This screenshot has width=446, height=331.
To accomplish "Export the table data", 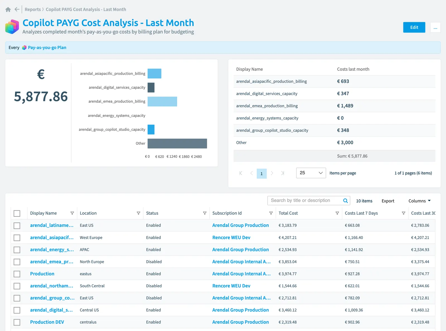I will click(x=388, y=201).
